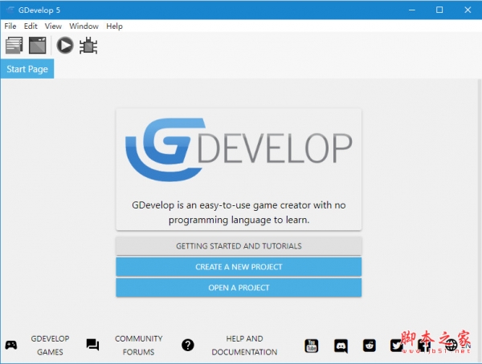Open the View menu
This screenshot has height=364, width=482.
53,26
